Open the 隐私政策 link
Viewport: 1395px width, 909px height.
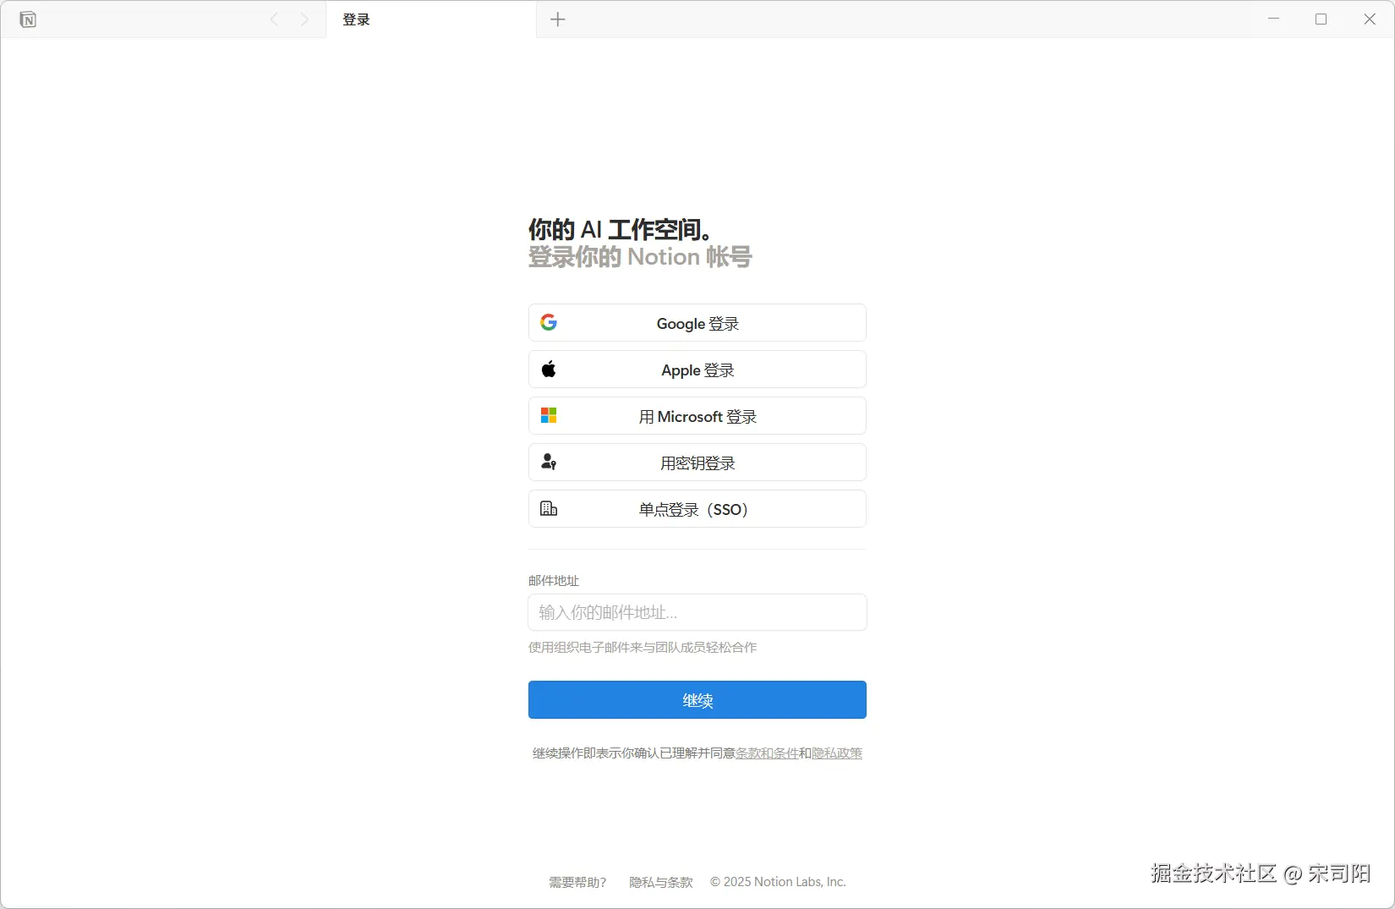837,753
